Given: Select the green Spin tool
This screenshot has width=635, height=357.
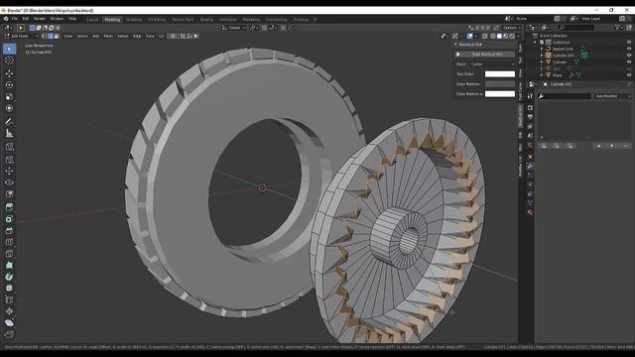Looking at the screenshot, I should (x=9, y=277).
